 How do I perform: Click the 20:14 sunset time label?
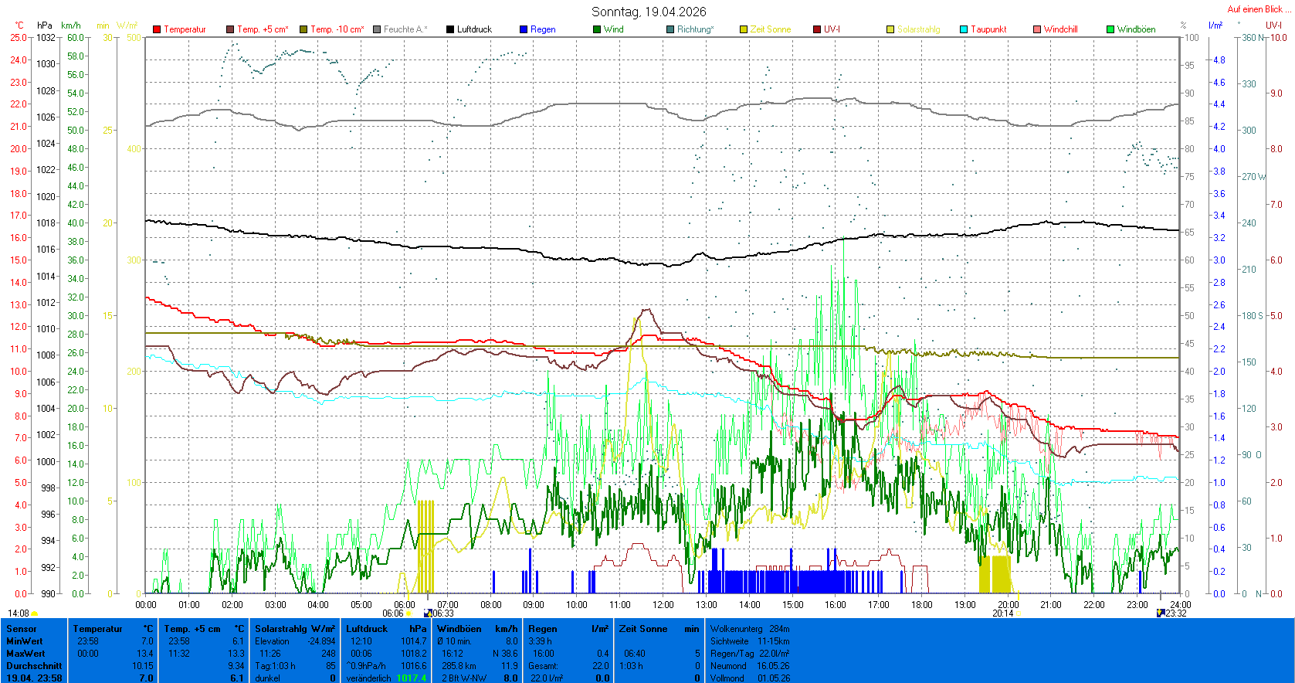coord(1002,613)
